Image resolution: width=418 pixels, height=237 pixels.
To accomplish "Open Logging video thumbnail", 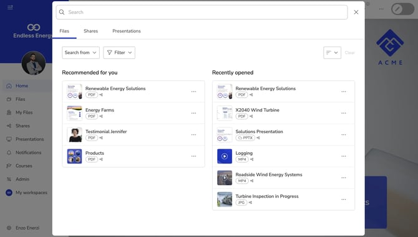I will 225,156.
